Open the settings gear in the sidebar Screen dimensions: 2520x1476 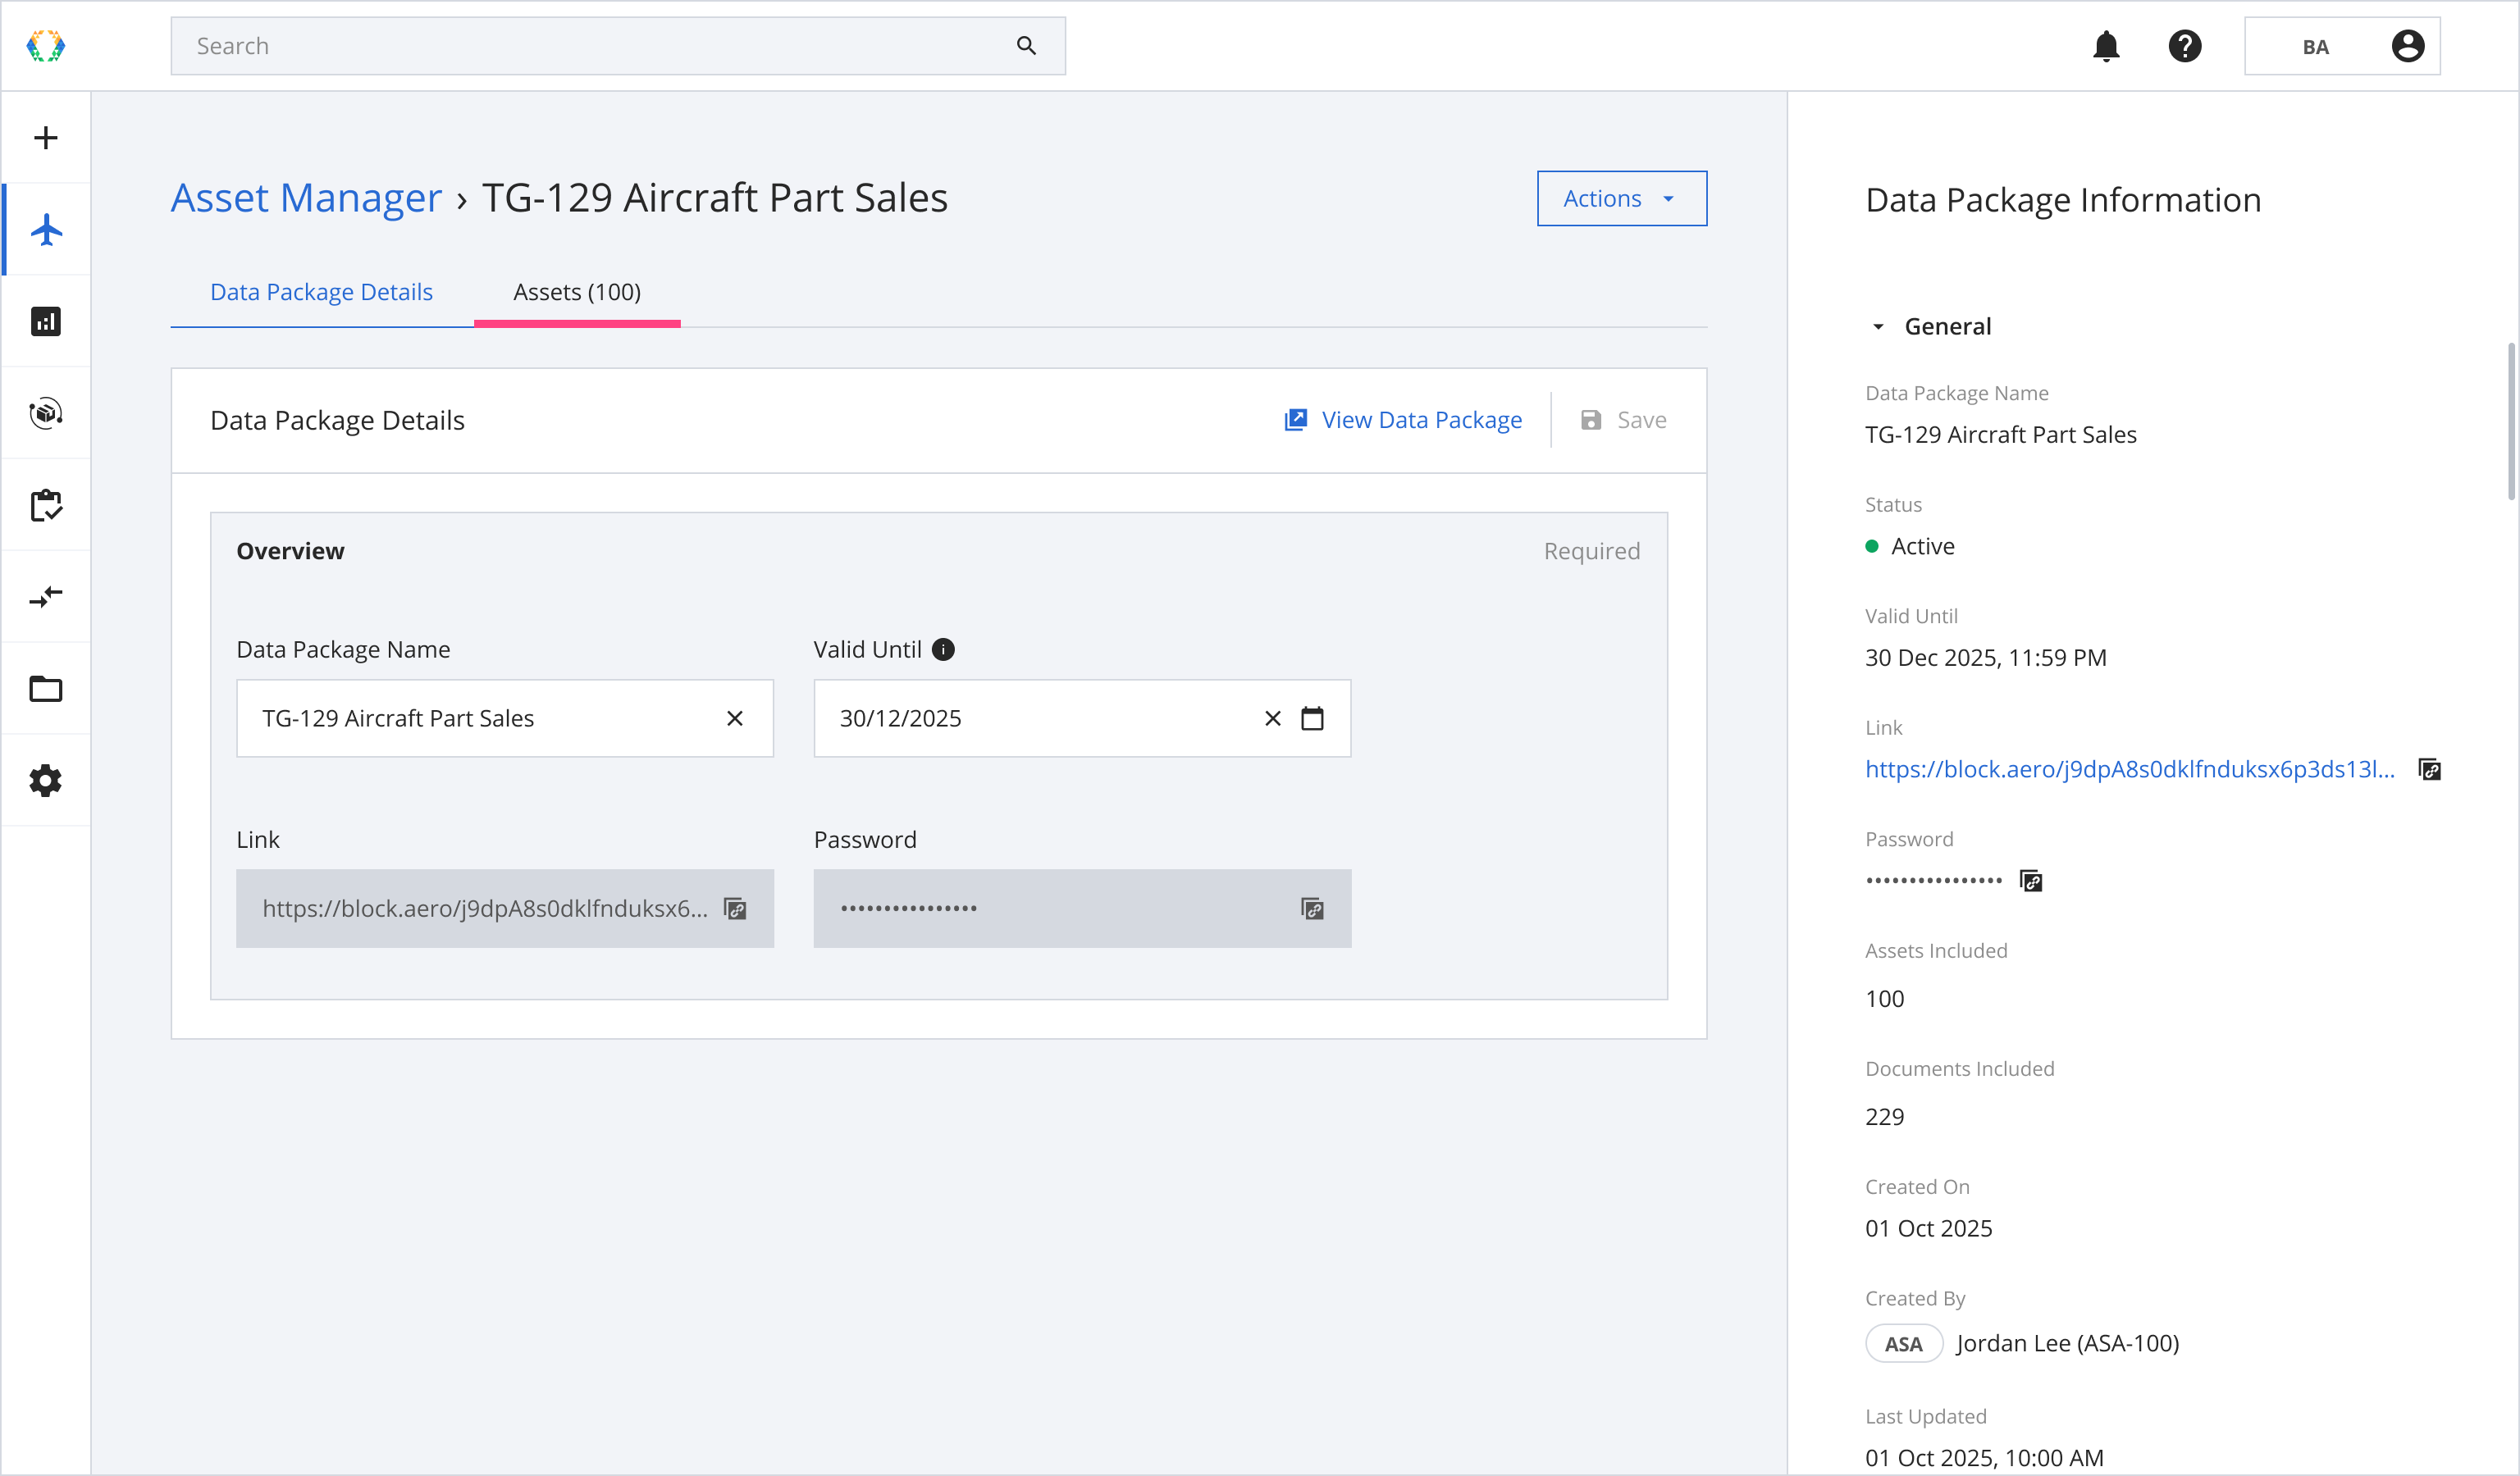tap(46, 781)
